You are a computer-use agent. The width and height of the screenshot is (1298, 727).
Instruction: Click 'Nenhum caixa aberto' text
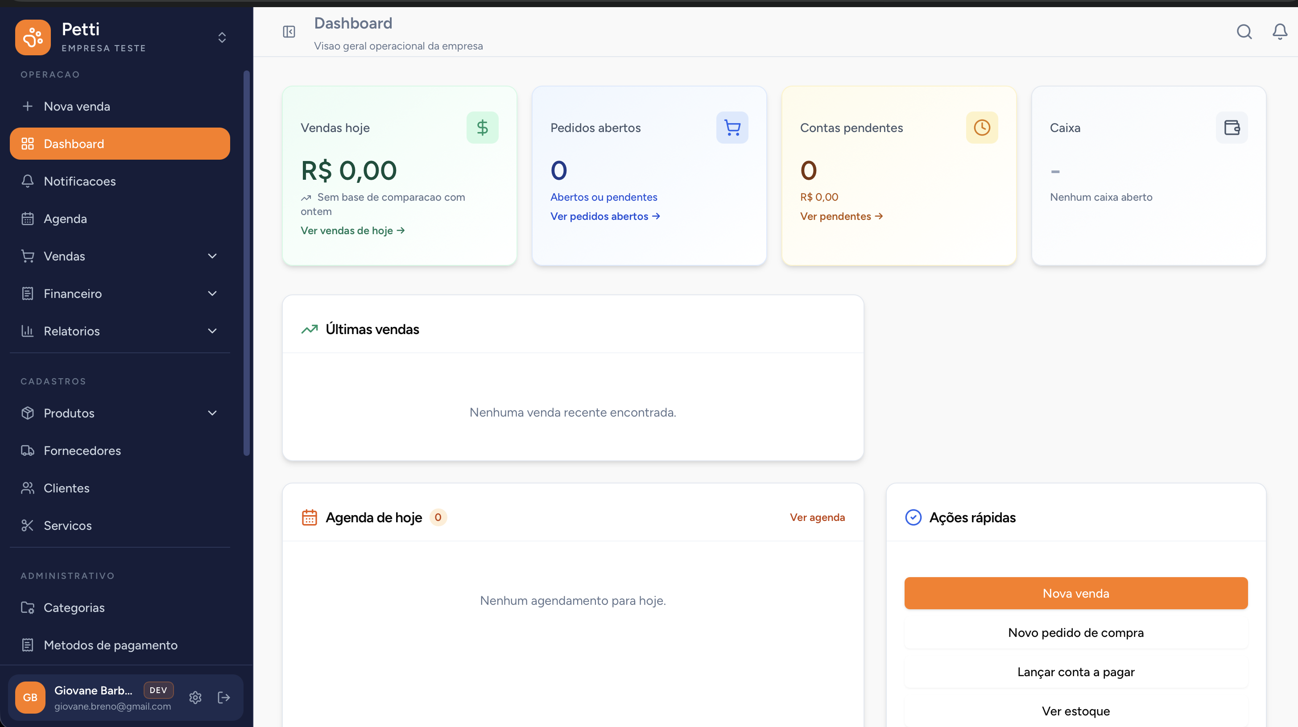coord(1101,197)
